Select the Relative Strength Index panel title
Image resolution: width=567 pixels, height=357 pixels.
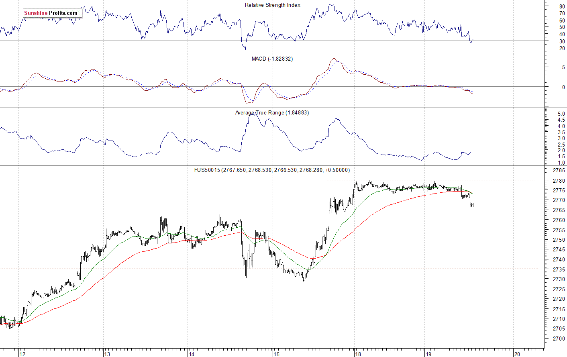[x=273, y=5]
